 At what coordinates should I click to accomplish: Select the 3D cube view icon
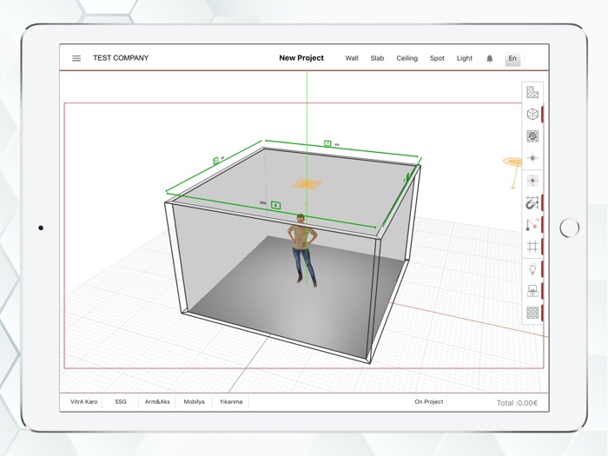[x=532, y=114]
